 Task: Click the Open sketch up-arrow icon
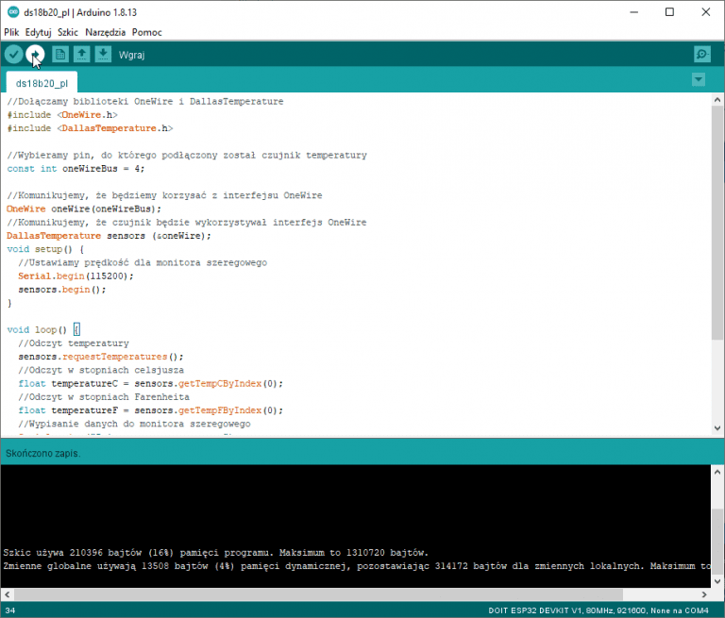click(x=82, y=55)
